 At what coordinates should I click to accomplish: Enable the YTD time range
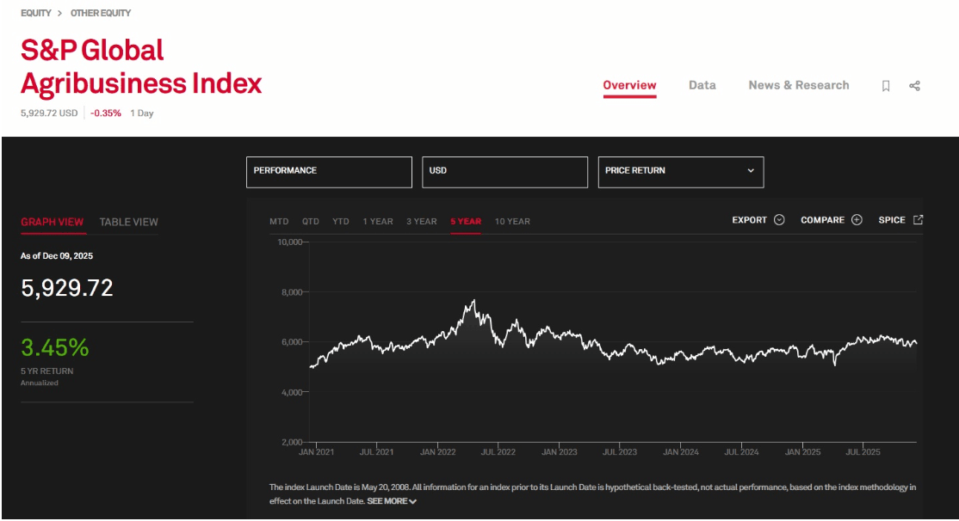tap(339, 221)
